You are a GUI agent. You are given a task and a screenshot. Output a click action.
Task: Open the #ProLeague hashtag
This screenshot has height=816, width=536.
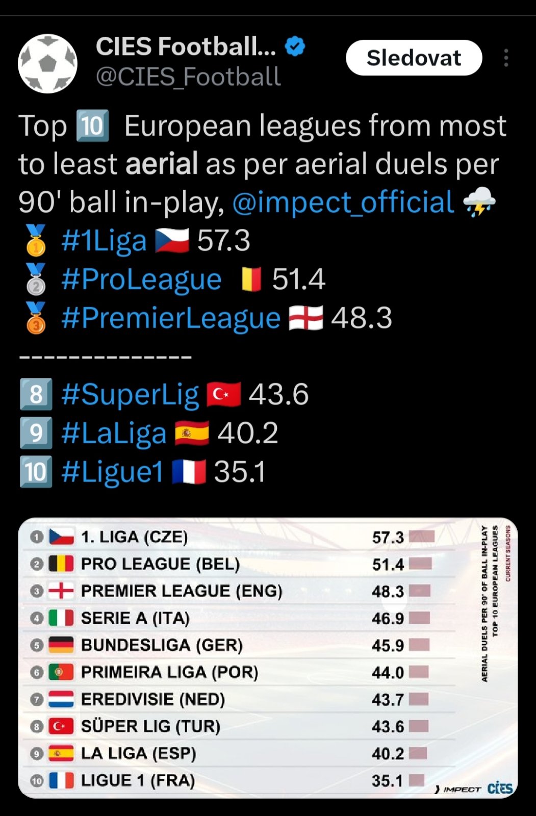pos(141,279)
